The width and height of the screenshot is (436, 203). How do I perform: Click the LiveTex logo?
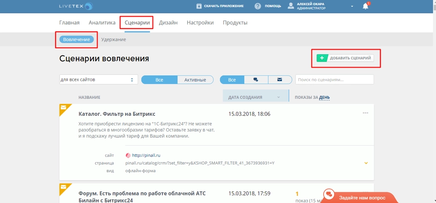[x=76, y=6]
